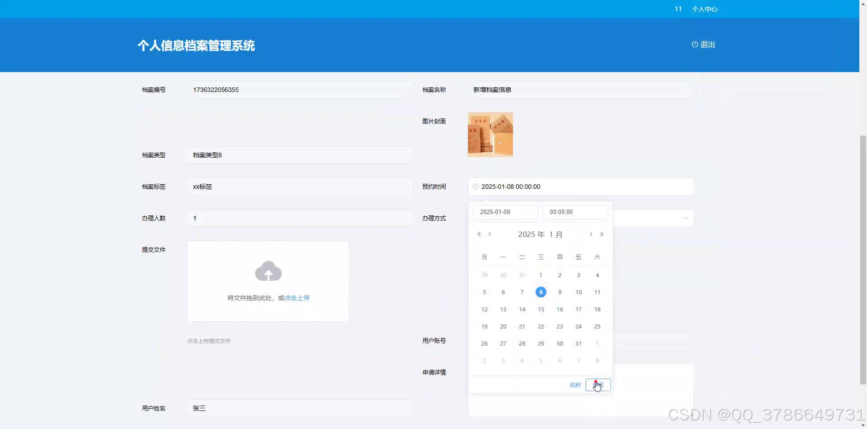This screenshot has height=429, width=867.
Task: Click the power icon next to 退出
Action: 694,45
